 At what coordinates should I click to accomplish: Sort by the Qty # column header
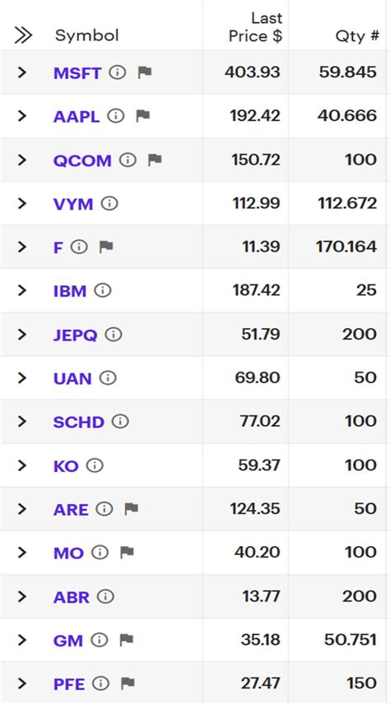(357, 36)
